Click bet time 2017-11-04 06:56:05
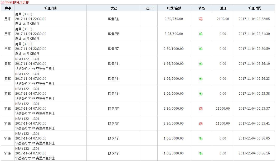The height and width of the screenshot is (161, 277). click(254, 138)
